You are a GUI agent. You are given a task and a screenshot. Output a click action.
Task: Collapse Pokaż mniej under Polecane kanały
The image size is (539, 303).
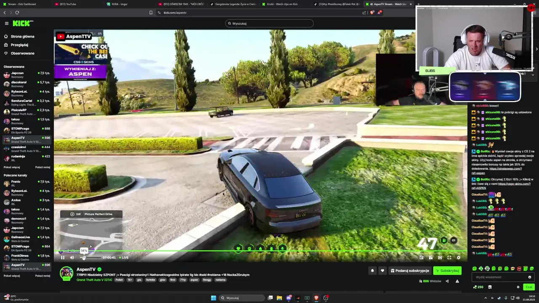point(43,276)
